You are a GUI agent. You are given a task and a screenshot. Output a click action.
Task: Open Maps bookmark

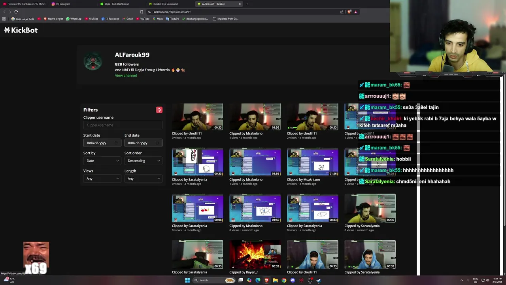coord(158,19)
